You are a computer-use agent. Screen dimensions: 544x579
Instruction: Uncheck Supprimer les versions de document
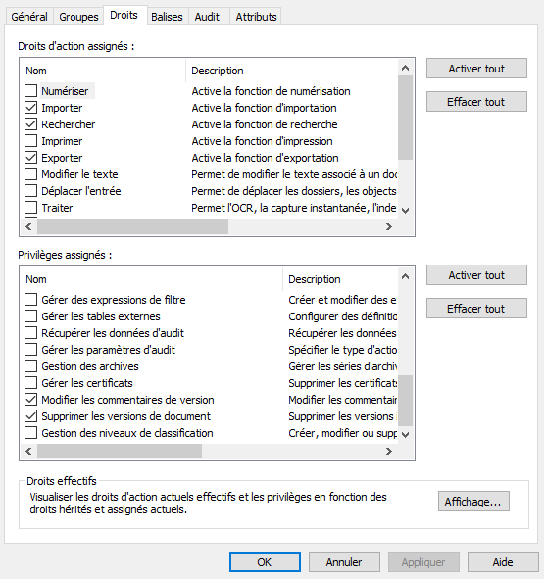pos(30,416)
